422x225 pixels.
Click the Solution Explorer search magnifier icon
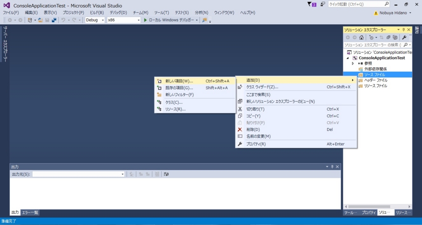406,45
